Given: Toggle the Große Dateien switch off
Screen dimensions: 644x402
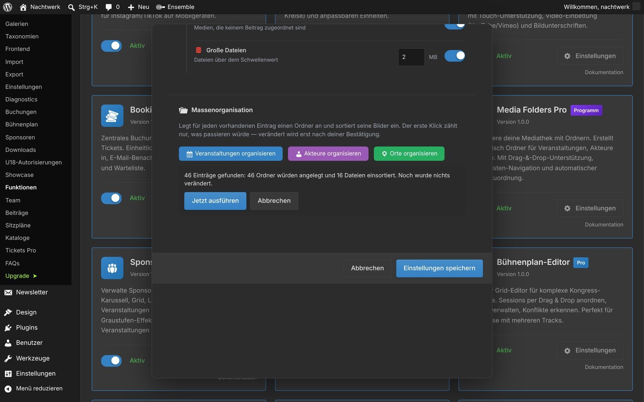Looking at the screenshot, I should 455,56.
